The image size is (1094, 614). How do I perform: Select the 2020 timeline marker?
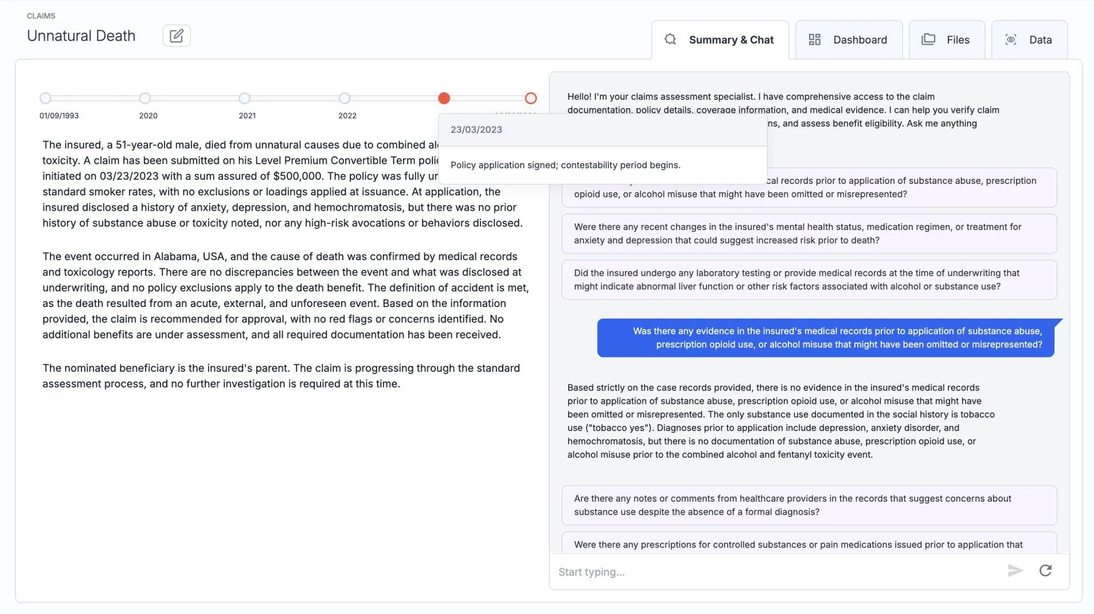145,98
